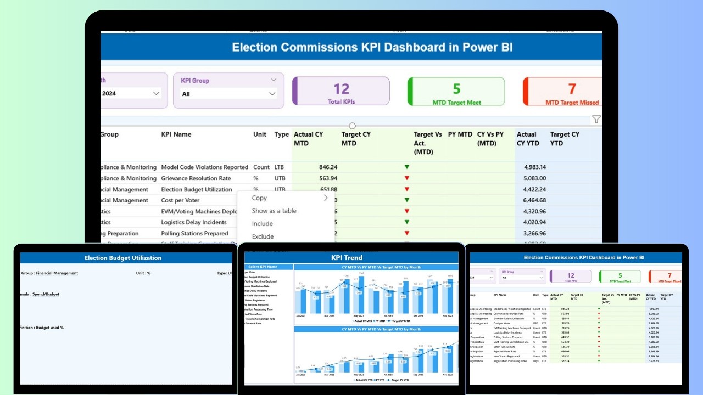The image size is (703, 395).
Task: Pick Grievance Resolution Rate in KPI Trend slicer
Action: [x=257, y=286]
